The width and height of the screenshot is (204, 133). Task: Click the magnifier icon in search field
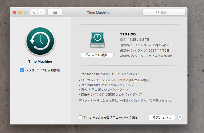point(158,12)
